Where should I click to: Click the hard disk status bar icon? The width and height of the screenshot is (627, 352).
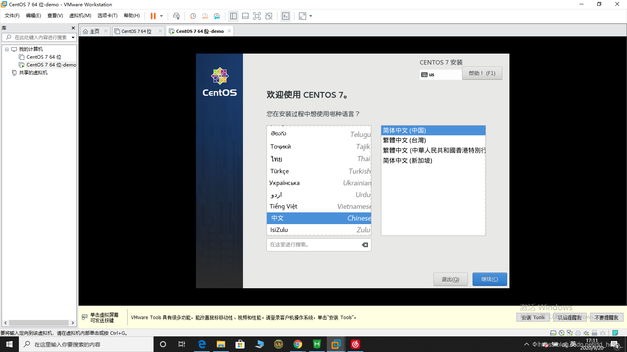553,333
